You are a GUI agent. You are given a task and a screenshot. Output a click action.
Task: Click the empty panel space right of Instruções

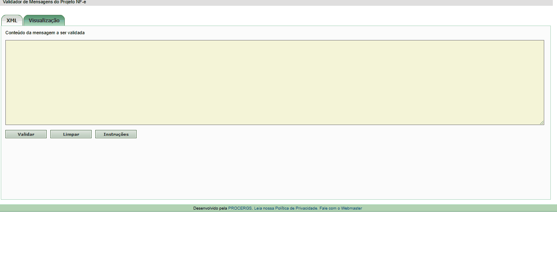point(330,134)
